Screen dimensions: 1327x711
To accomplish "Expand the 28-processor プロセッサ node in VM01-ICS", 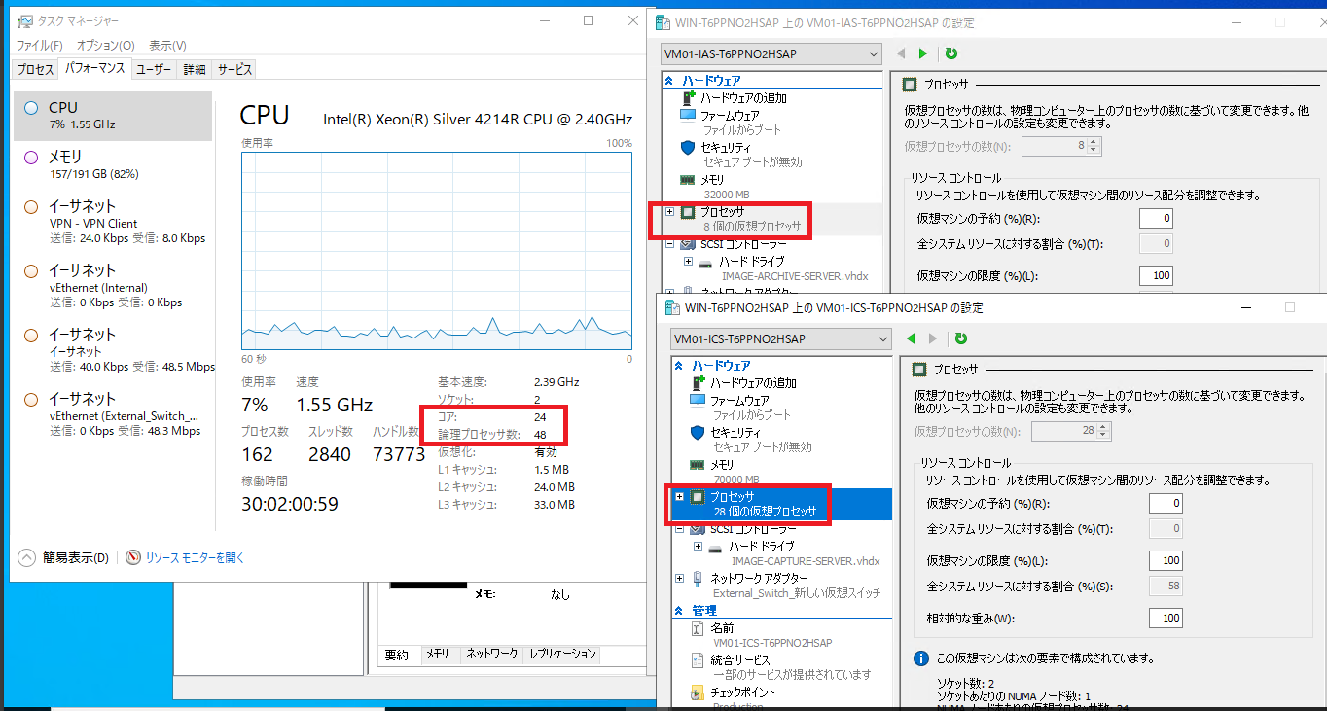I will click(679, 496).
